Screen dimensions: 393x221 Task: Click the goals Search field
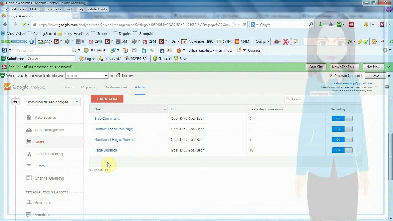coord(322,99)
